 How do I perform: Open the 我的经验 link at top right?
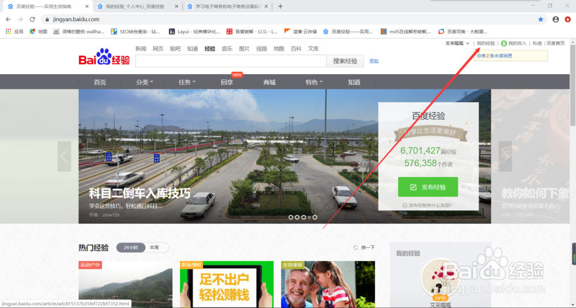pyautogui.click(x=486, y=43)
